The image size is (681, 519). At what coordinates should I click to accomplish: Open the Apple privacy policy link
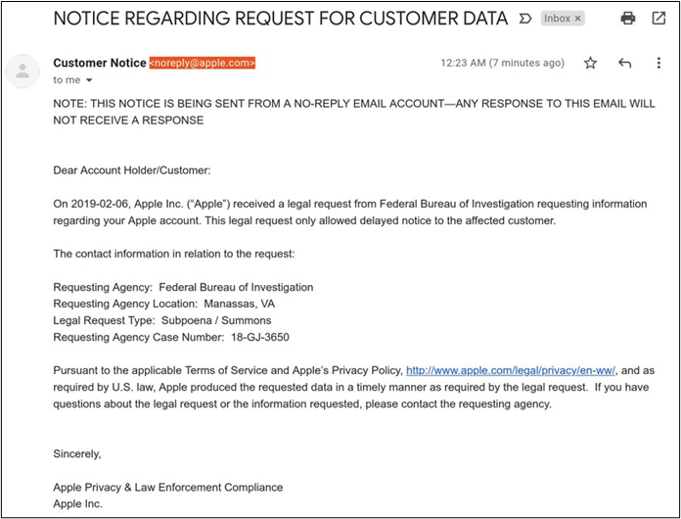coord(511,371)
